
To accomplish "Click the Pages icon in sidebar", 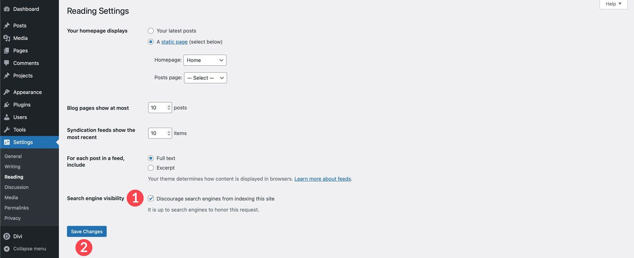I will pyautogui.click(x=7, y=50).
